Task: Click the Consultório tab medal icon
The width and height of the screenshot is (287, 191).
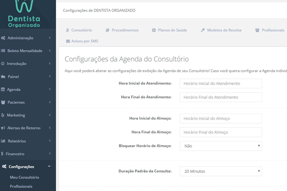Action: 67,30
